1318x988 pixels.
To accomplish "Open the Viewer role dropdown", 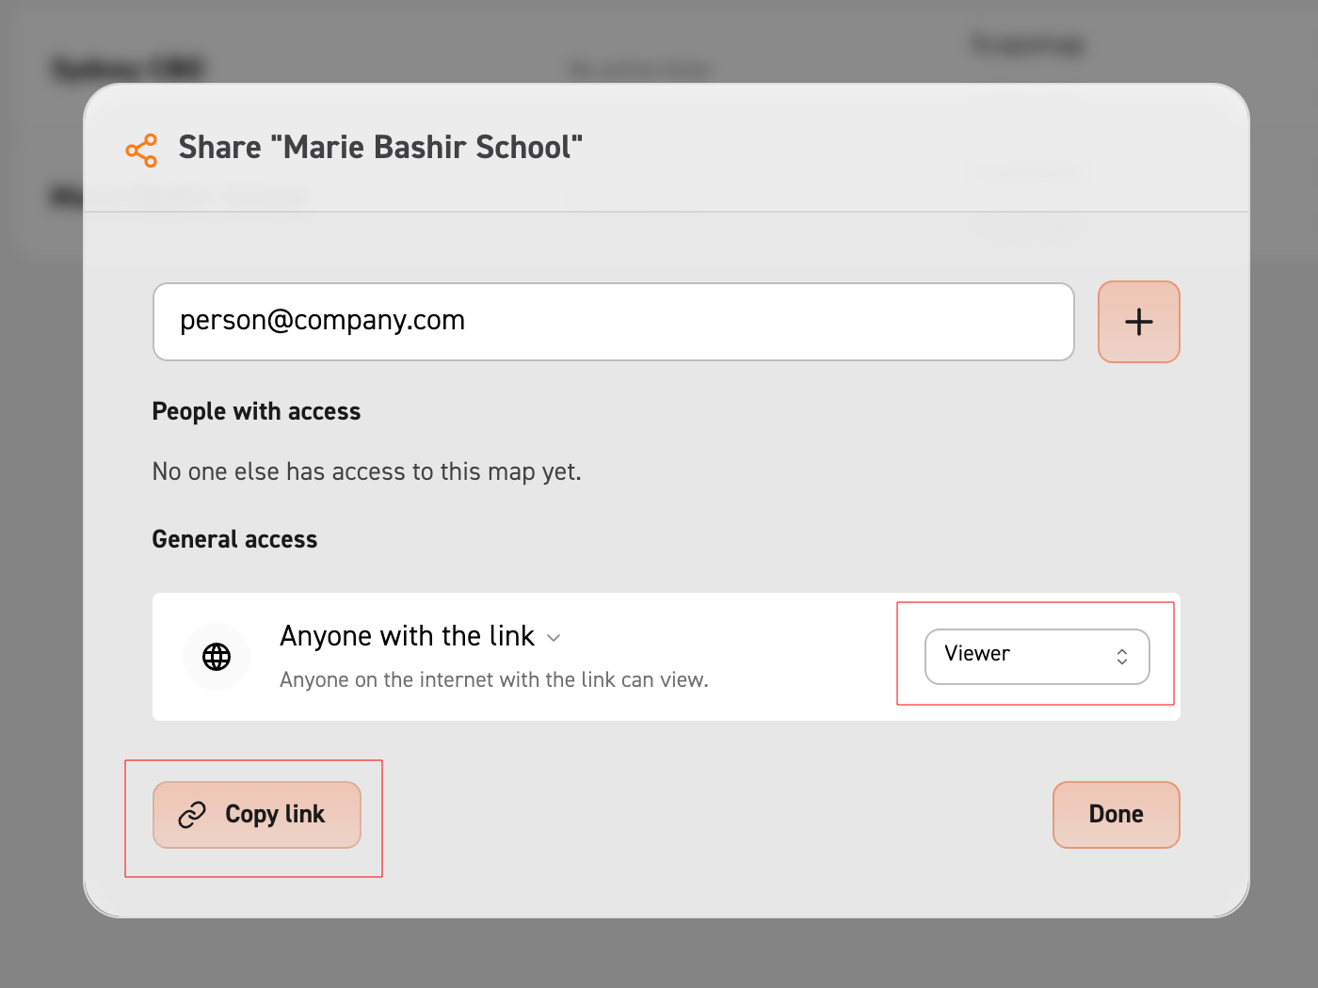I will point(1037,656).
